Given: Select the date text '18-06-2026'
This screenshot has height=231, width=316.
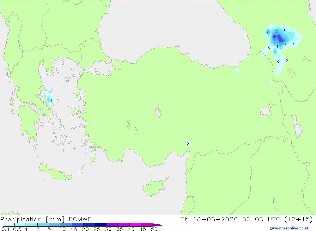Looking at the screenshot, I should [216, 219].
